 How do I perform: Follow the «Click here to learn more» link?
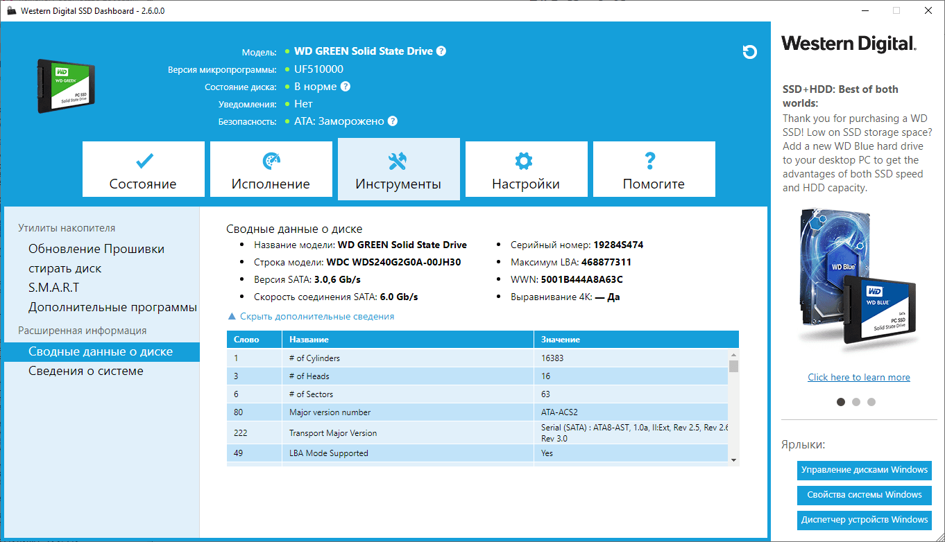tap(859, 377)
